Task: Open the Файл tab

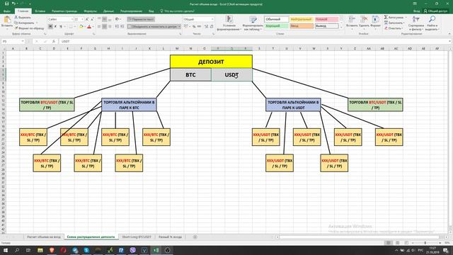Action: [x=7, y=11]
